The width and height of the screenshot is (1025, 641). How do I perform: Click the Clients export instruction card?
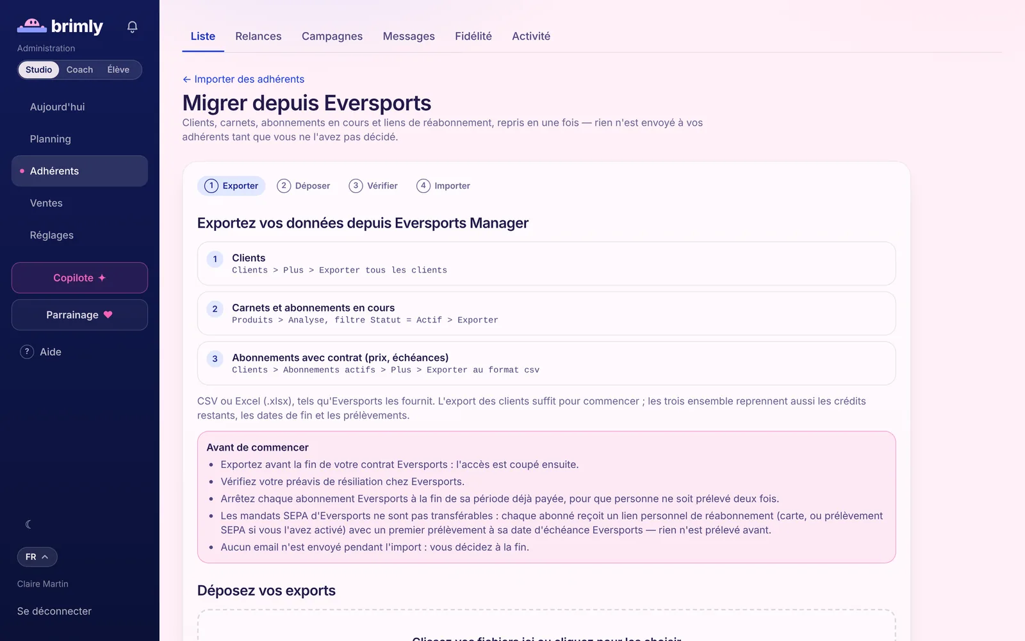[x=546, y=263]
